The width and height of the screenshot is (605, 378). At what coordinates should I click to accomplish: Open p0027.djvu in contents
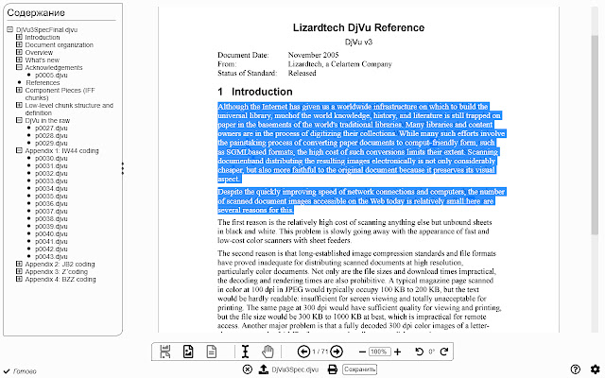51,129
